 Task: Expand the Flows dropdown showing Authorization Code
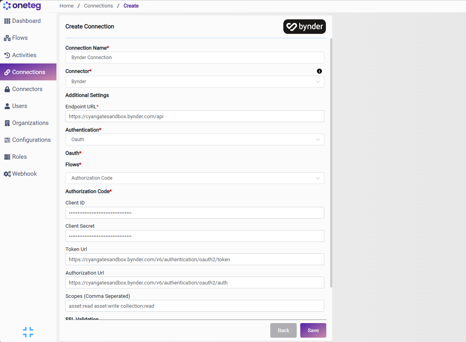click(x=195, y=178)
